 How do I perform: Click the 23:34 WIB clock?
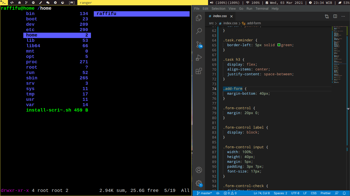click(321, 3)
